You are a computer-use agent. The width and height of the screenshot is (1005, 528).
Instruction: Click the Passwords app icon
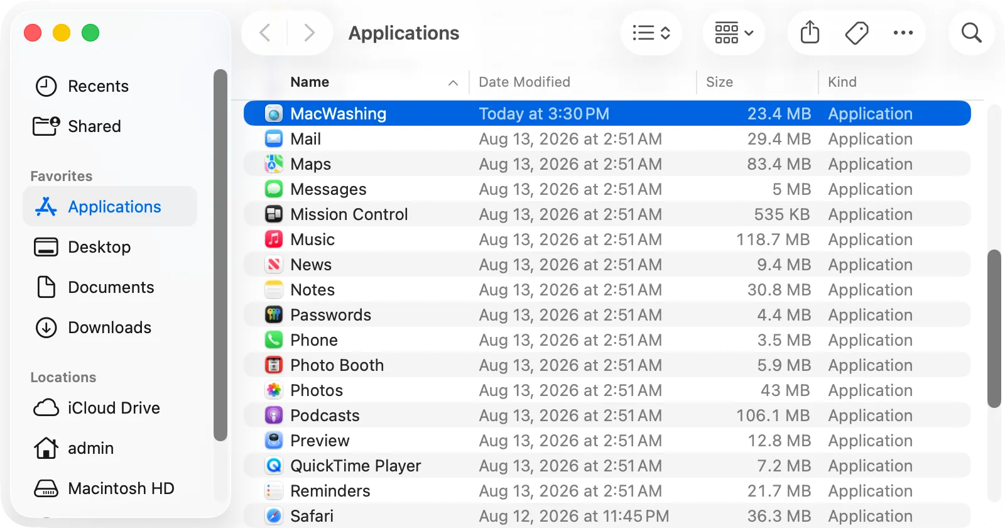(x=274, y=315)
